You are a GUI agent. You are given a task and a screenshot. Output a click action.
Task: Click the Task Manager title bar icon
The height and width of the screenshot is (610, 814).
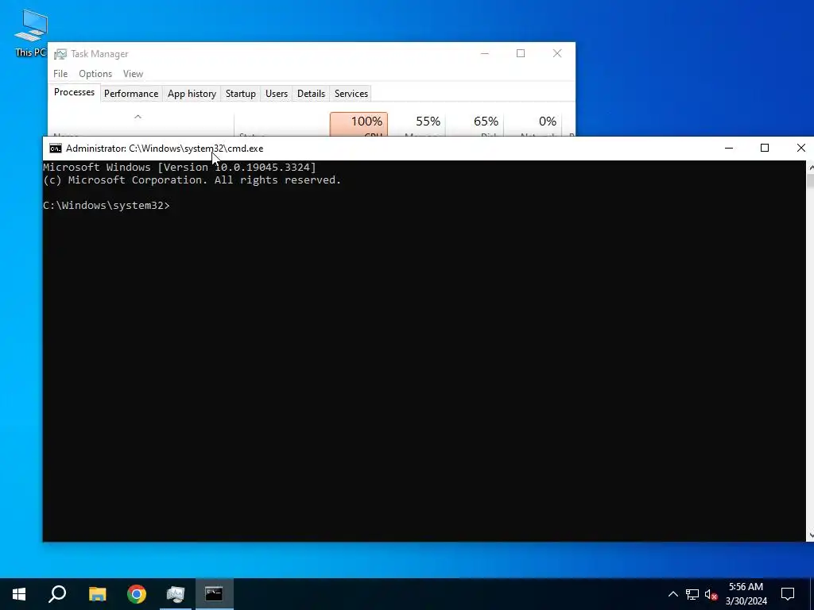[x=60, y=54]
